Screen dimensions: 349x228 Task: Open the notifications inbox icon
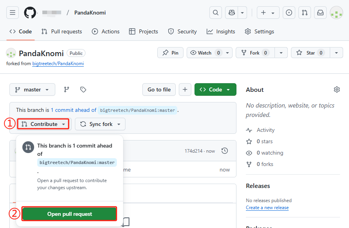click(320, 13)
